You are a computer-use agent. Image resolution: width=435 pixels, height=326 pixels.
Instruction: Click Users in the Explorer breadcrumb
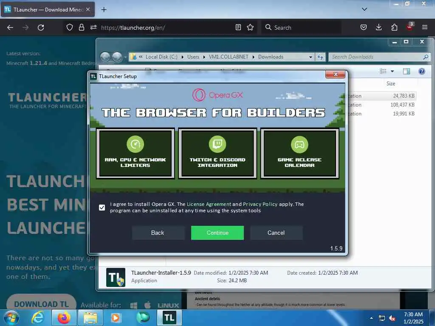193,57
